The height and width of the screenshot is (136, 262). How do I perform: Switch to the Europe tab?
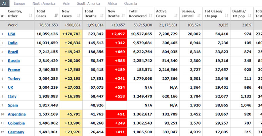click(x=19, y=4)
